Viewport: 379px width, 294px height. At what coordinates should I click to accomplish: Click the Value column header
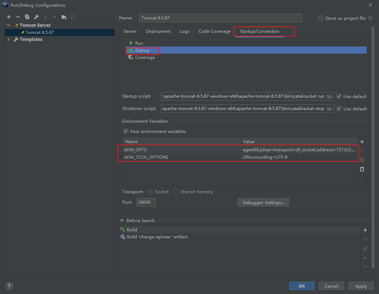coord(299,142)
